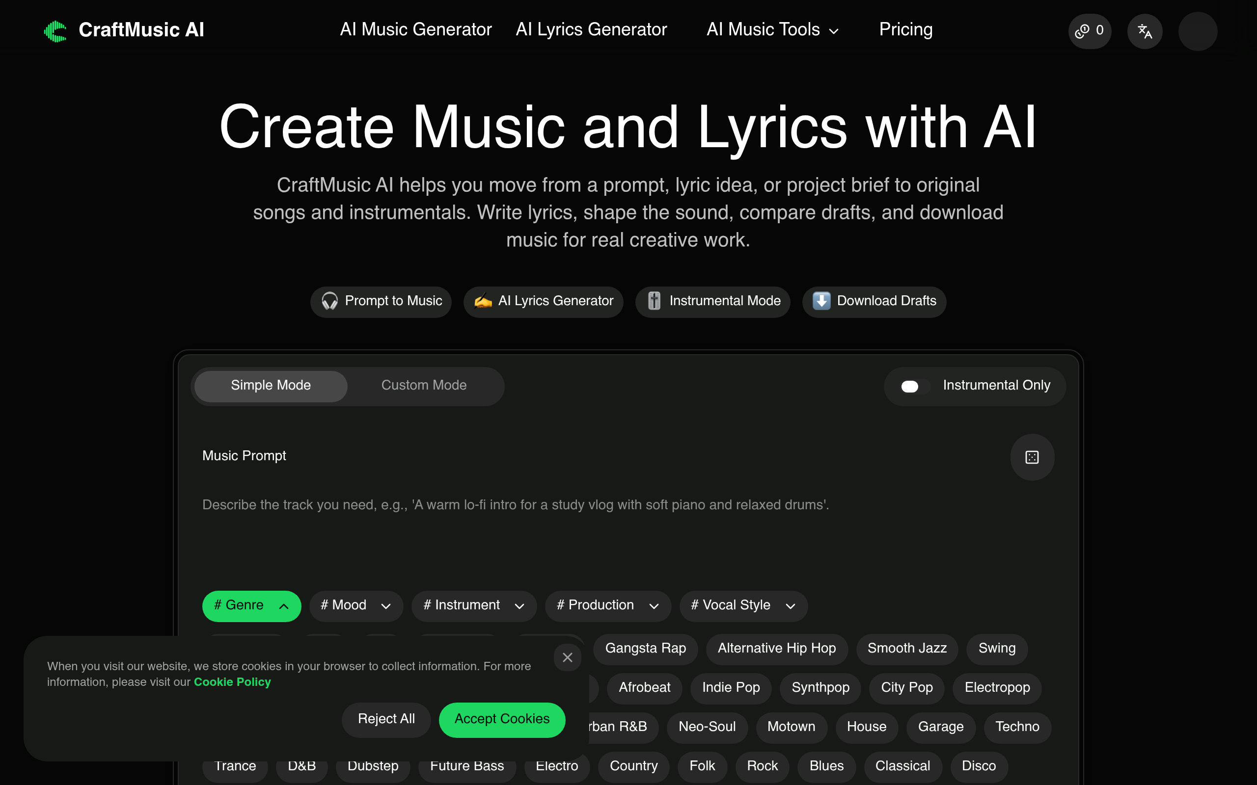The image size is (1257, 785).
Task: Close the cookie notice with the X
Action: (567, 657)
